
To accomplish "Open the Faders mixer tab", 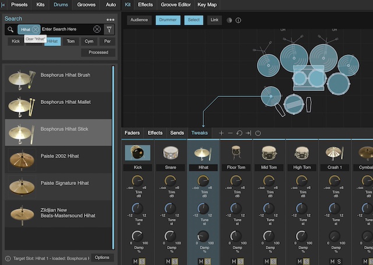I will click(x=132, y=133).
